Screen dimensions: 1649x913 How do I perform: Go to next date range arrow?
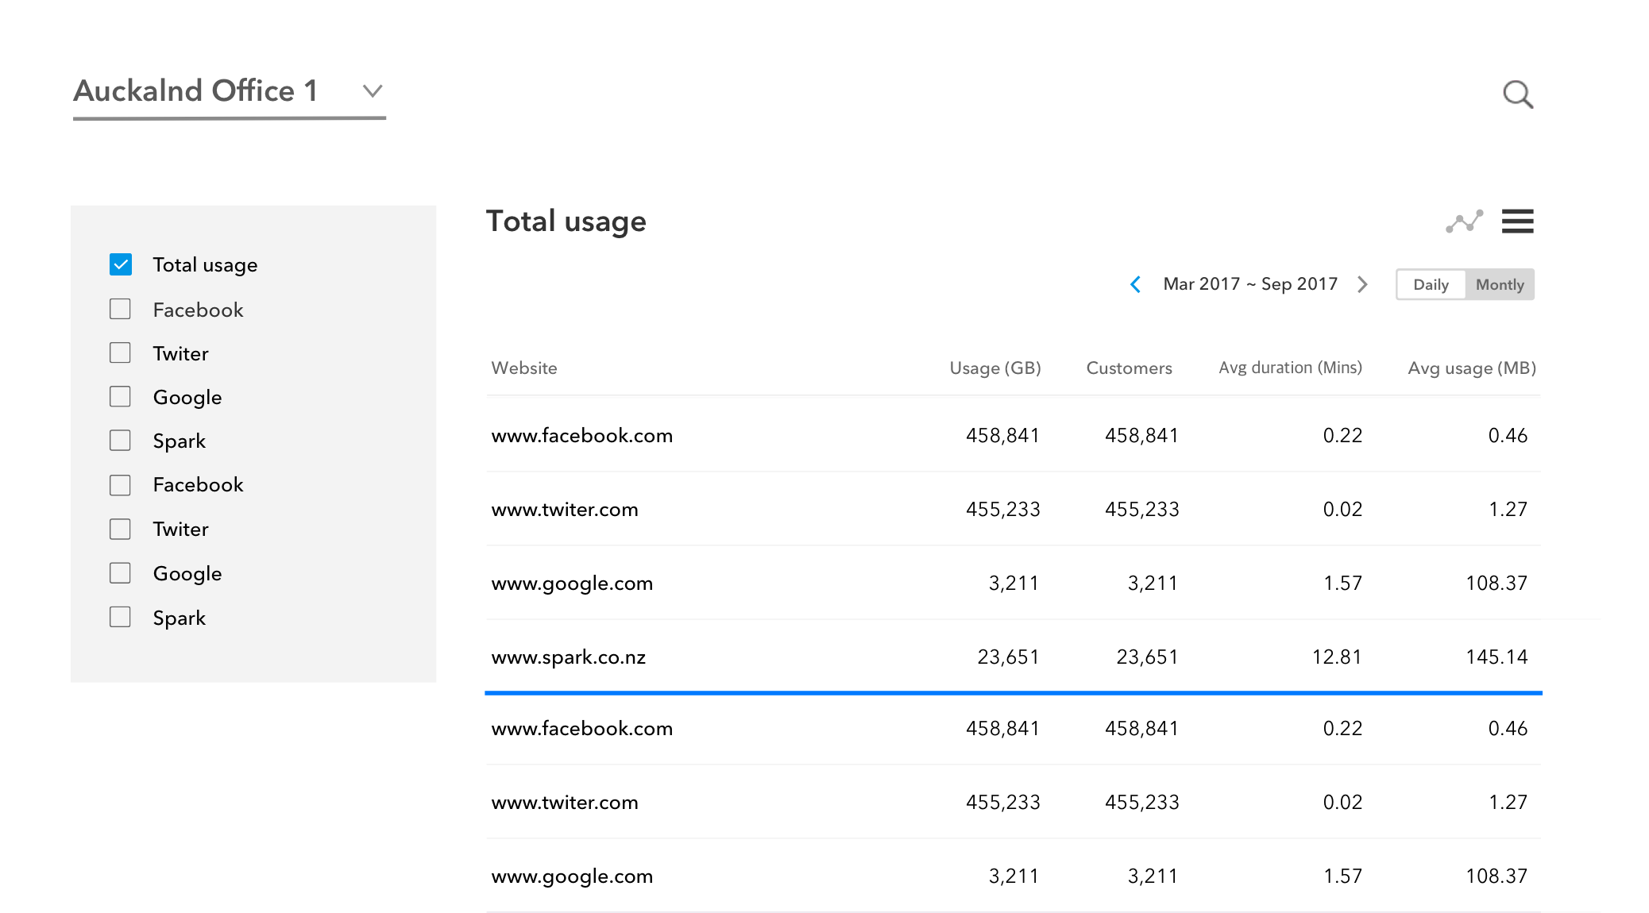point(1362,284)
